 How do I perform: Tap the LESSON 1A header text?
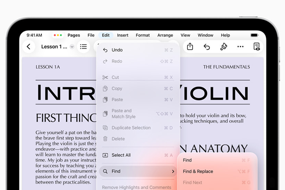[x=48, y=67]
